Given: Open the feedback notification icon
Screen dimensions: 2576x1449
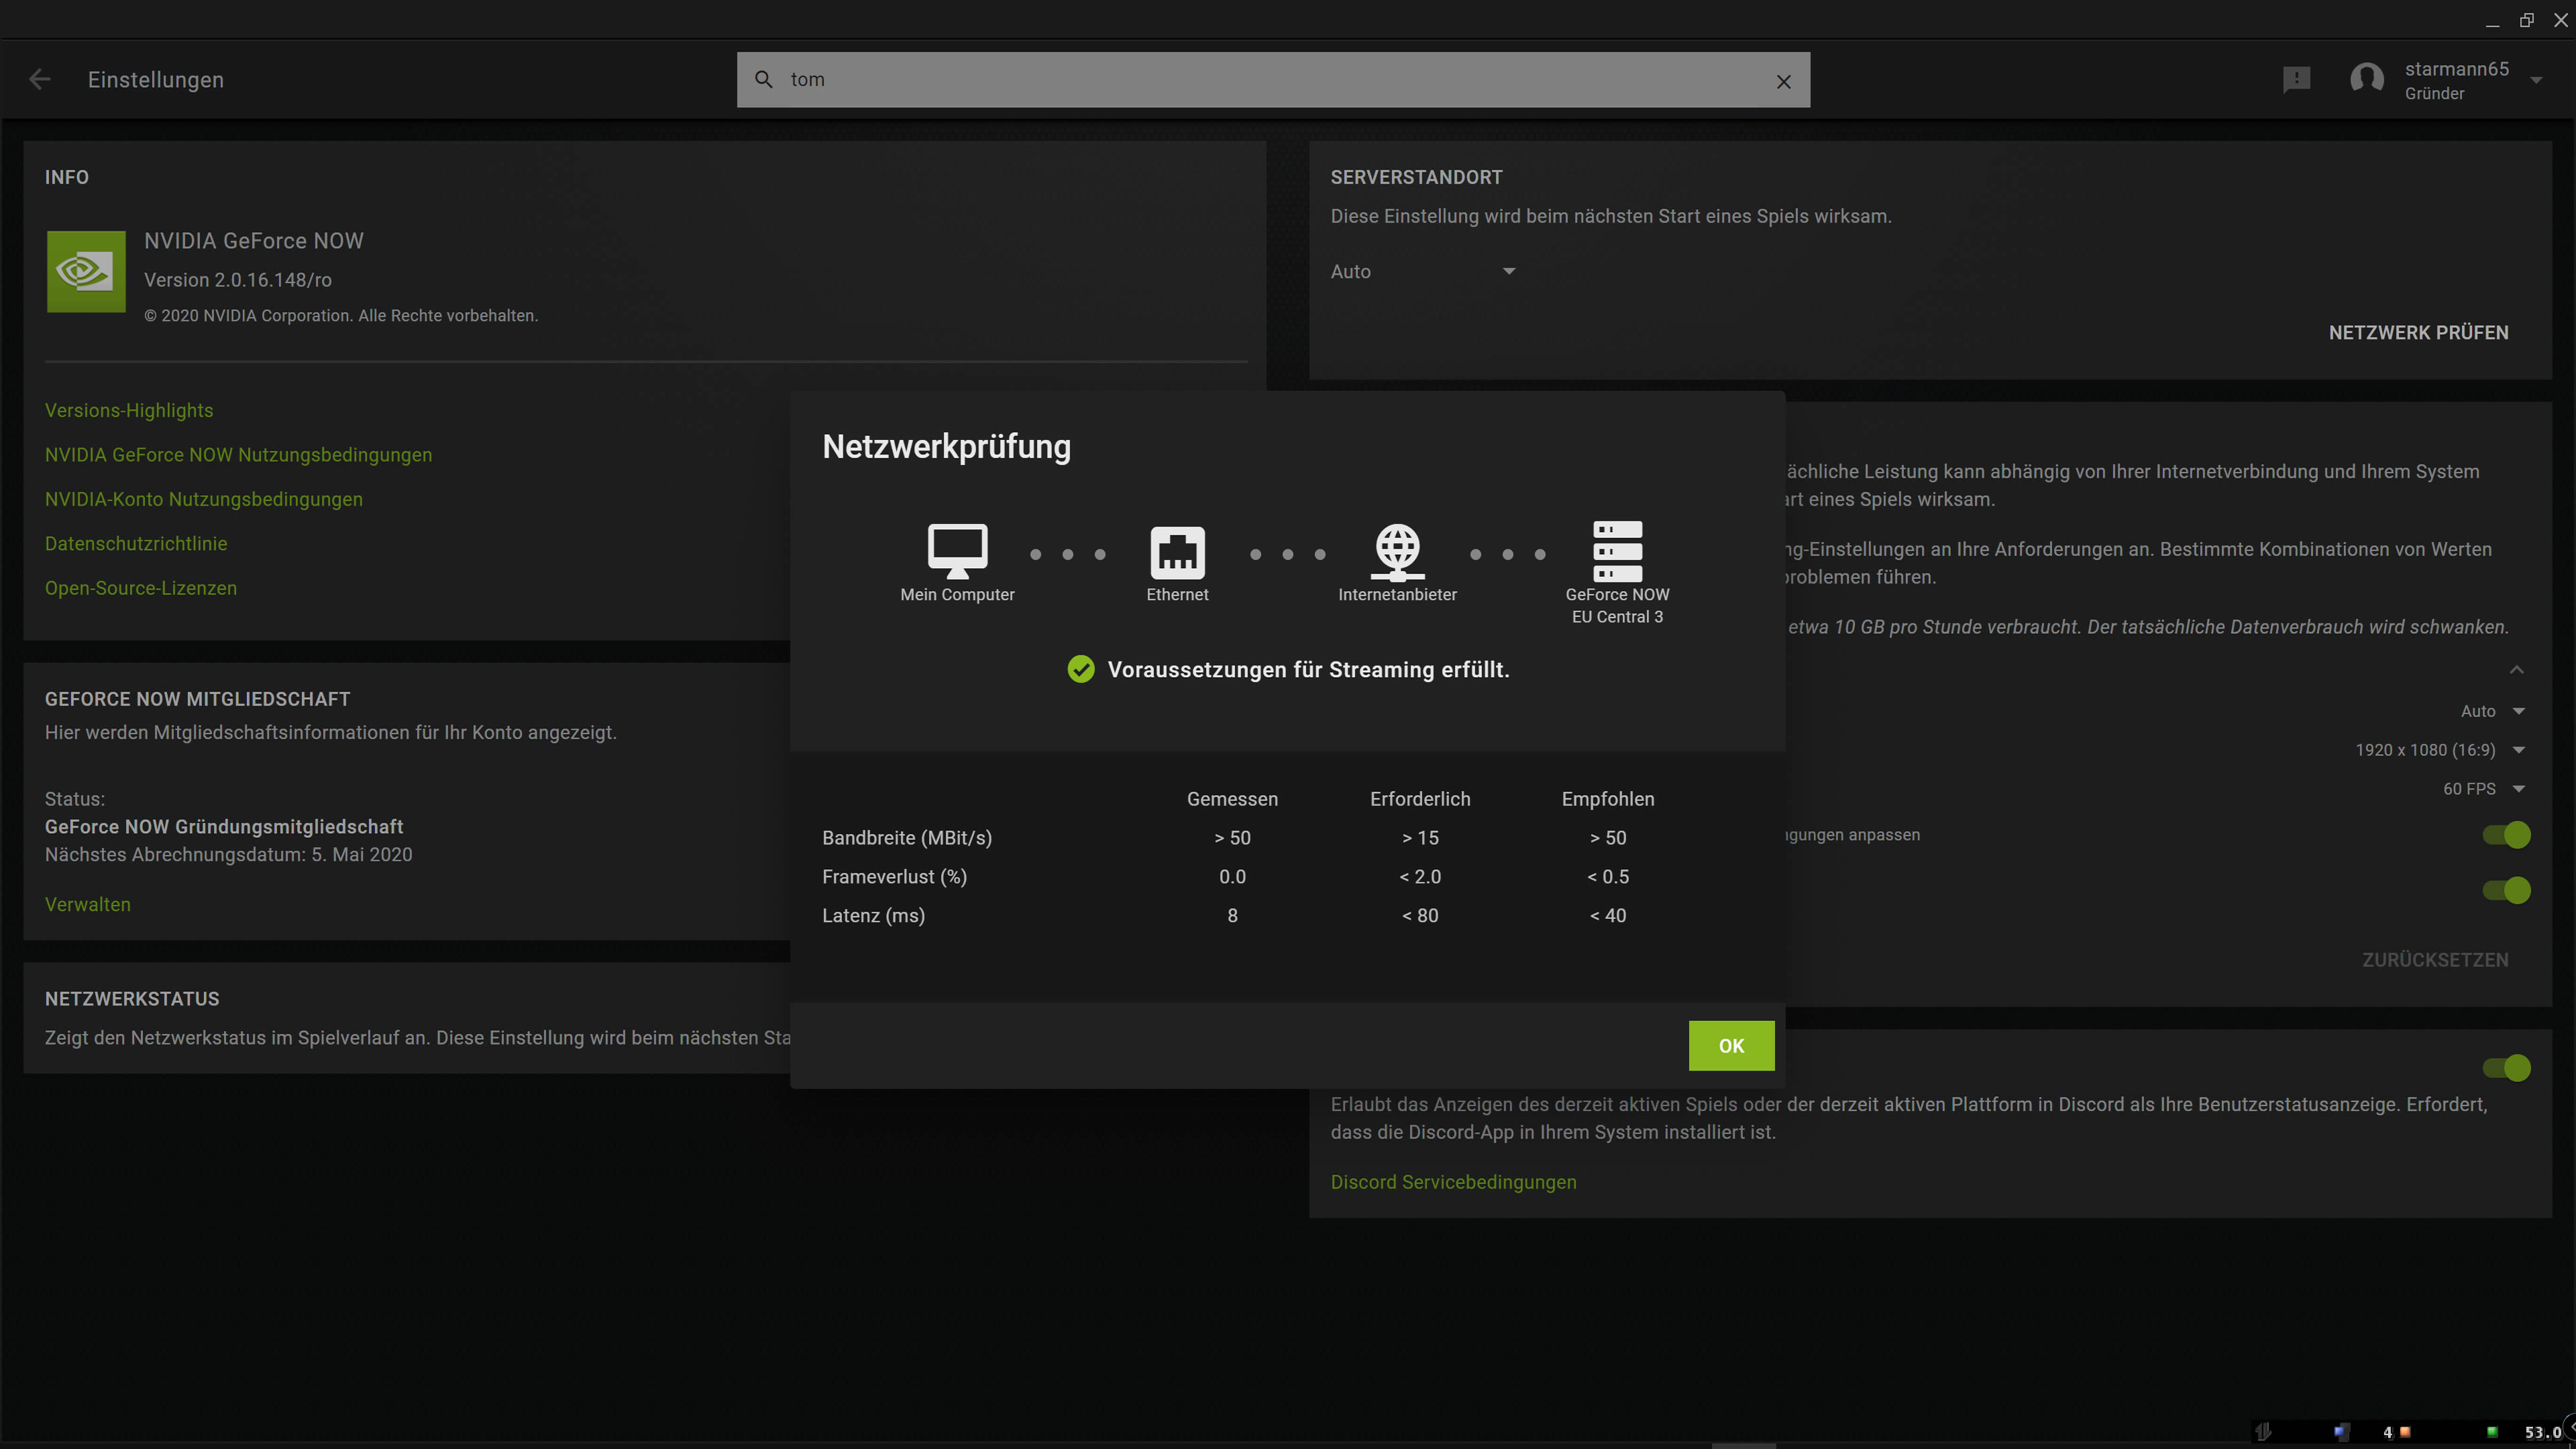Looking at the screenshot, I should click(x=2296, y=79).
